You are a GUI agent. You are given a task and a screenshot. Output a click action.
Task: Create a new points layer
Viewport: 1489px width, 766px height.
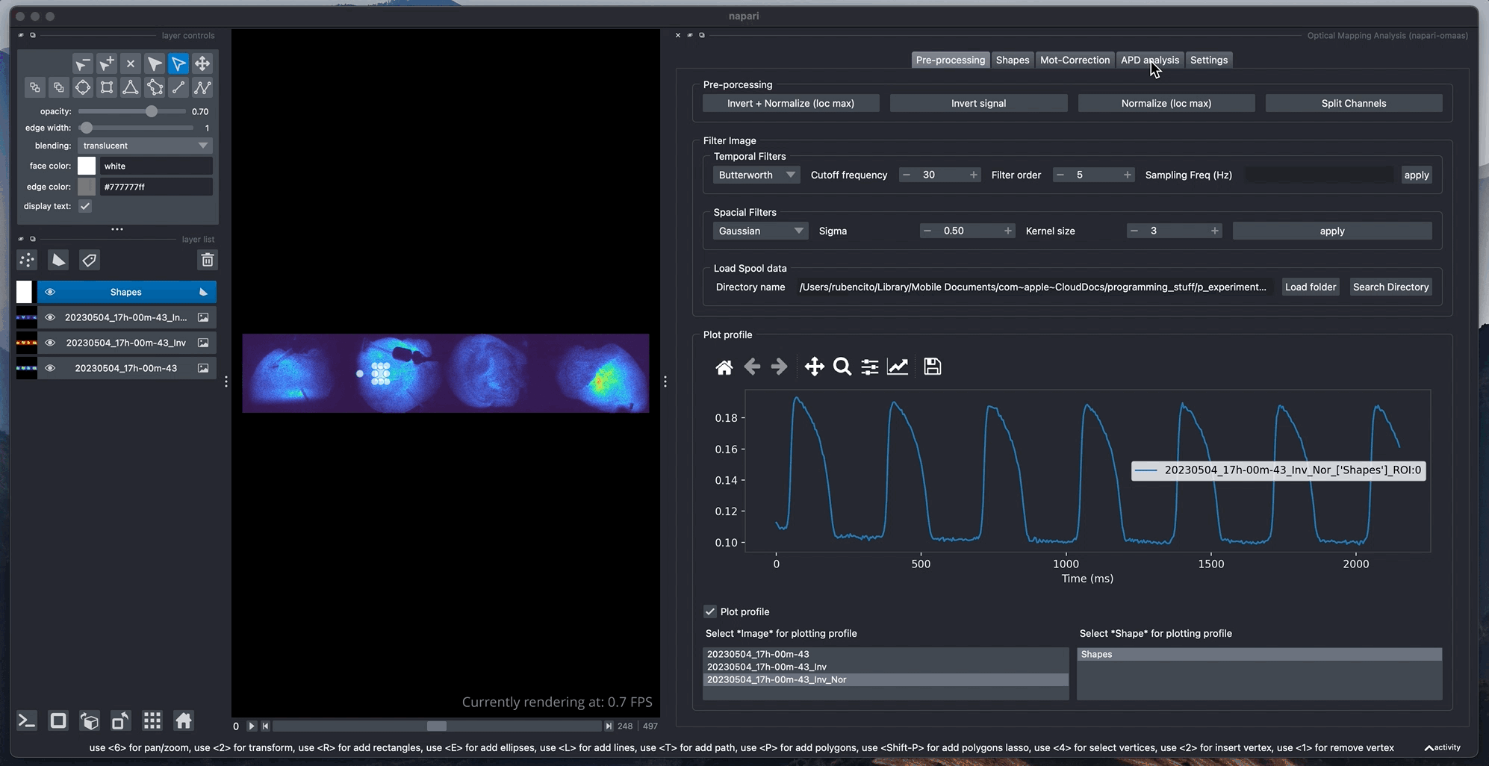click(27, 260)
